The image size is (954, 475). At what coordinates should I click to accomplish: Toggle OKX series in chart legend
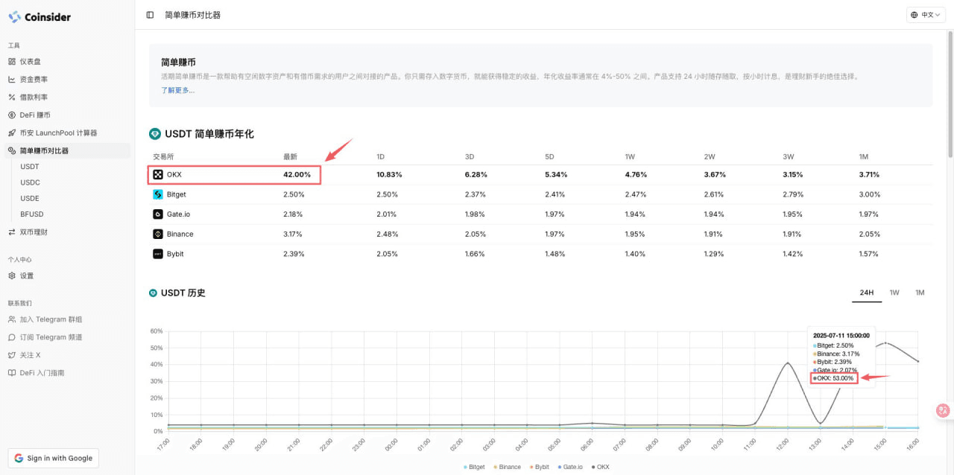[x=600, y=467]
